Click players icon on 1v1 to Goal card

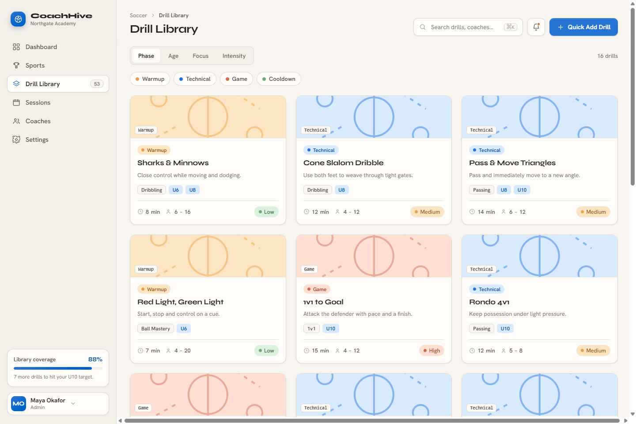(337, 351)
